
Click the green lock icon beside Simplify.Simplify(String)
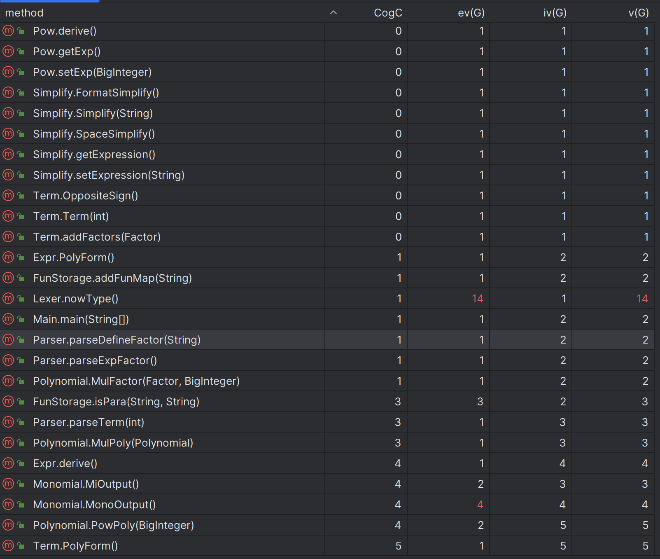pyautogui.click(x=21, y=113)
